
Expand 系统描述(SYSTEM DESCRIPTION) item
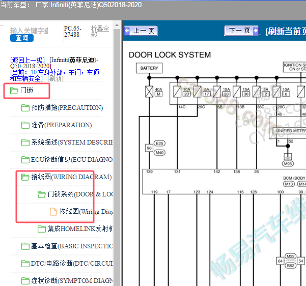pyautogui.click(x=72, y=142)
